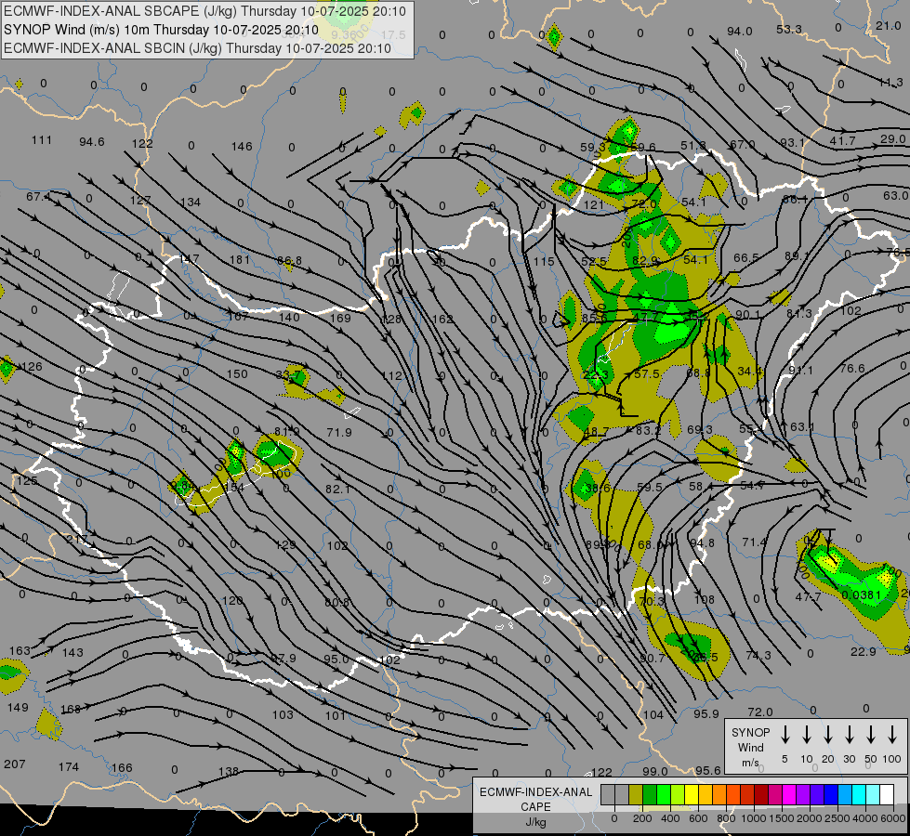The image size is (910, 836).
Task: Click the map value 217
Action: (x=76, y=539)
